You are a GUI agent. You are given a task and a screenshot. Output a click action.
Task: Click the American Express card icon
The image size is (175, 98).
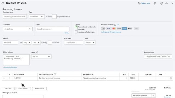pos(124,28)
